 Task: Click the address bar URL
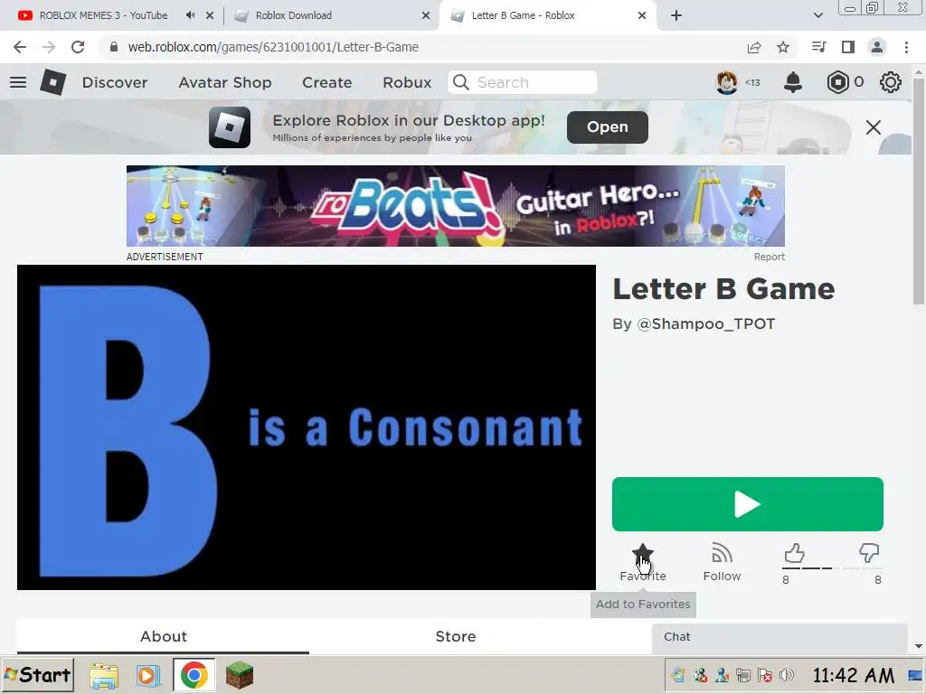pyautogui.click(x=273, y=47)
